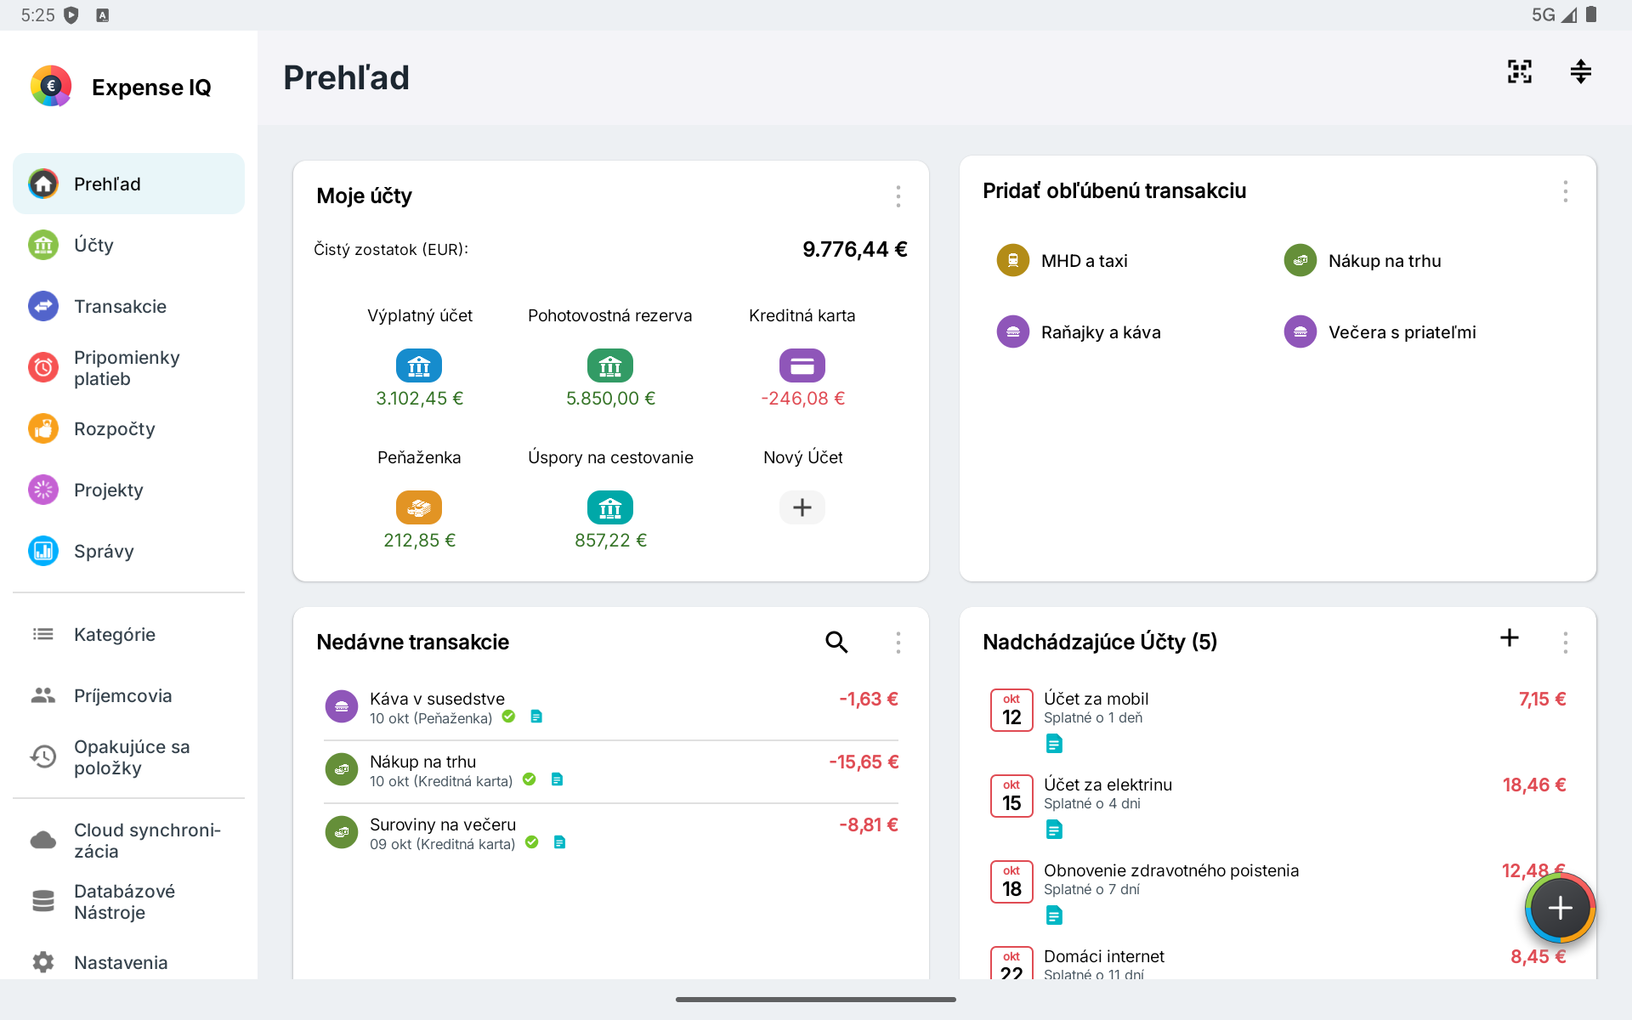Screen dimensions: 1632x1020
Task: Open Pridať obľúbenú transakciu overflow menu
Action: click(1565, 191)
